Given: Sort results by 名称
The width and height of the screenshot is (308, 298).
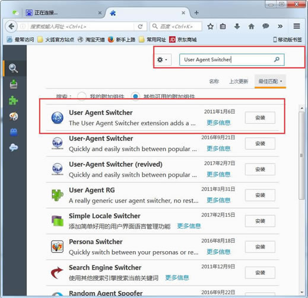Looking at the screenshot, I should coord(214,81).
